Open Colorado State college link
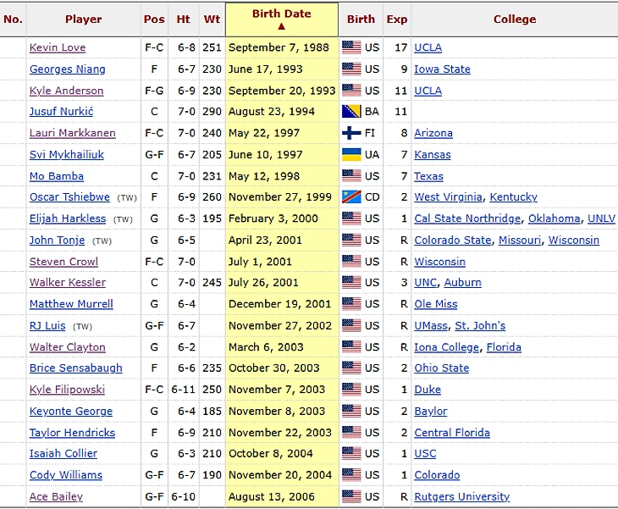Image resolution: width=618 pixels, height=509 pixels. point(453,241)
